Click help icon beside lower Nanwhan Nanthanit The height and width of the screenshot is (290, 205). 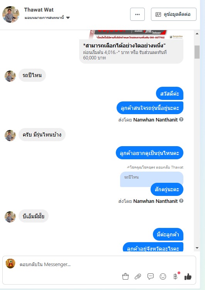181,201
